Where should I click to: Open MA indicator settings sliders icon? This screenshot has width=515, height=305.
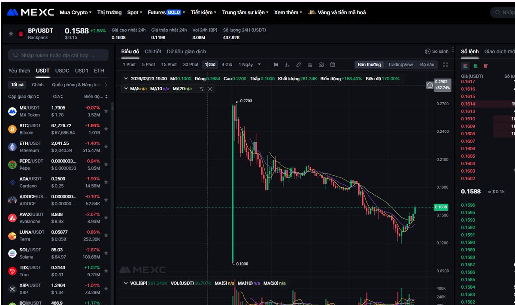pos(201,89)
